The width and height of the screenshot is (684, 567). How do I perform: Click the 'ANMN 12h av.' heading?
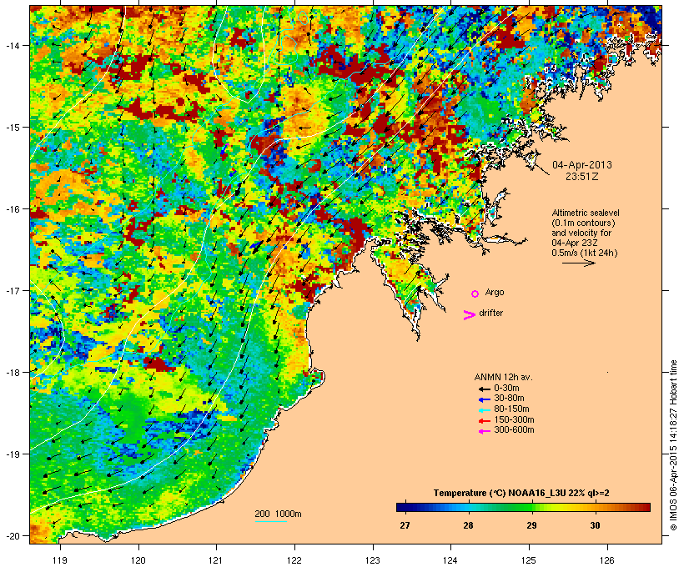pyautogui.click(x=503, y=377)
